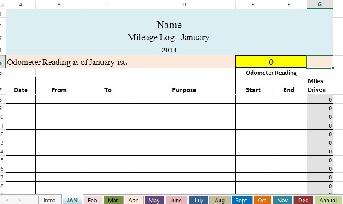
Task: Select the first Miles Driven value cell
Action: [x=320, y=99]
